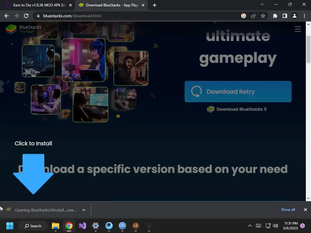Click the BlueStacks logo
Viewport: 311px width, 233px height.
tap(23, 29)
